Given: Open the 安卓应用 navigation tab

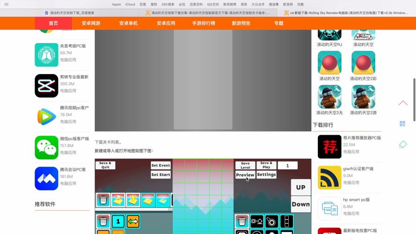Looking at the screenshot, I should tap(166, 23).
